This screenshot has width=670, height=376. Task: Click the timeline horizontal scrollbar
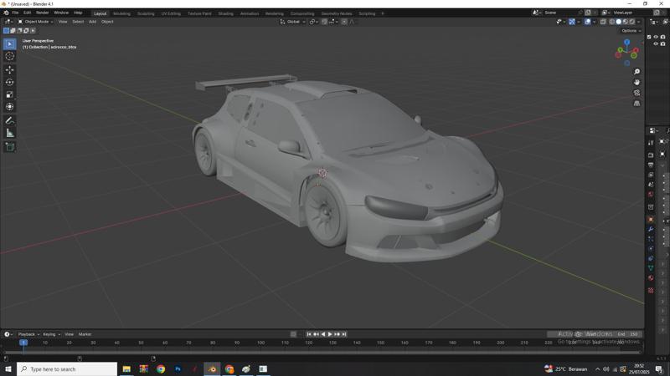click(x=322, y=352)
